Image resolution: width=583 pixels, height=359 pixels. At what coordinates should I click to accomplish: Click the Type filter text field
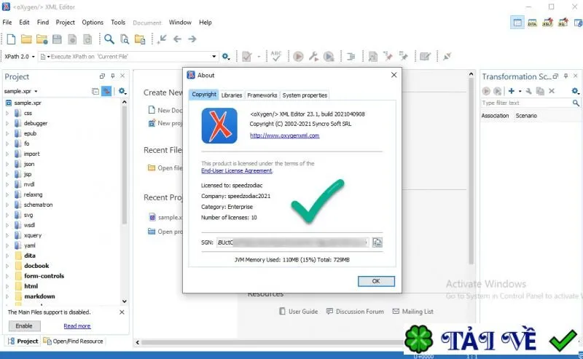(525, 103)
